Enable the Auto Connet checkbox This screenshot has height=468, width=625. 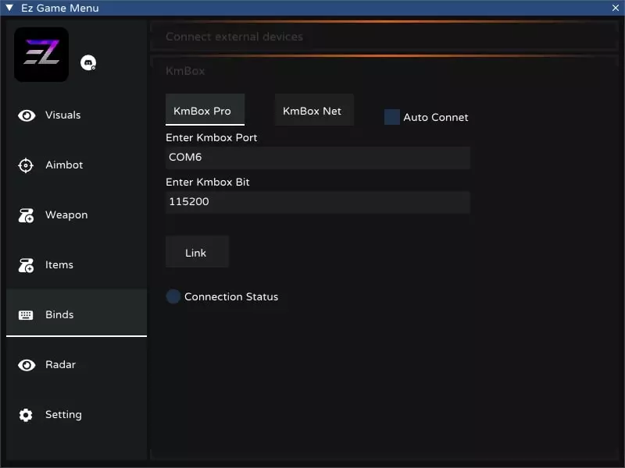tap(392, 117)
